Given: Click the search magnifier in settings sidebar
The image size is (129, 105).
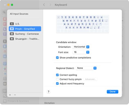Looking at the screenshot, I should (4, 12).
